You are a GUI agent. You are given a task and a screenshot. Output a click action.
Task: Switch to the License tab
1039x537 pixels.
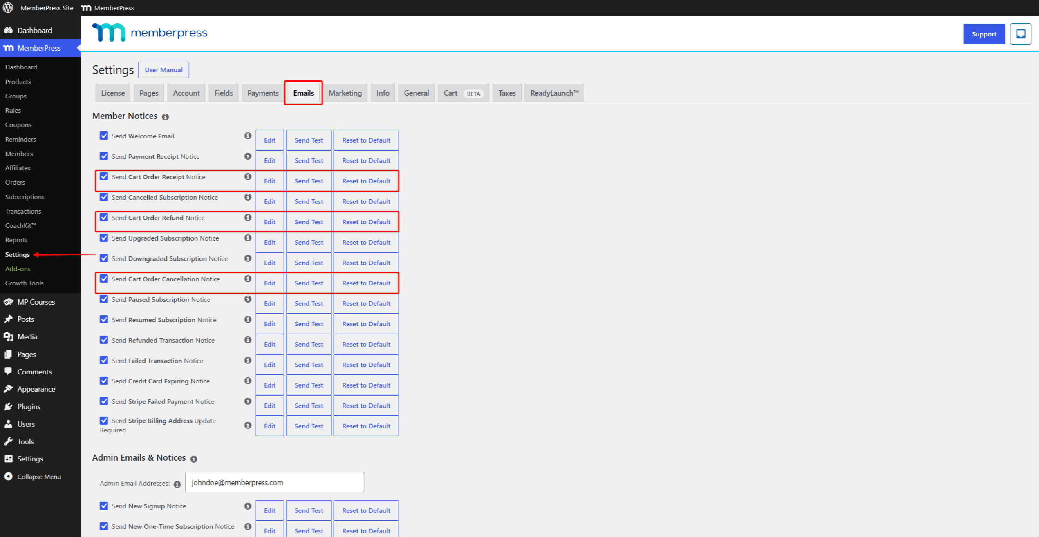[113, 93]
